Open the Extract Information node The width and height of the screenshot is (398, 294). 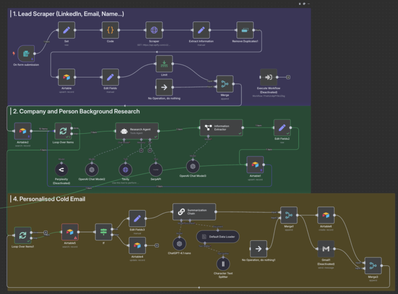(x=201, y=30)
